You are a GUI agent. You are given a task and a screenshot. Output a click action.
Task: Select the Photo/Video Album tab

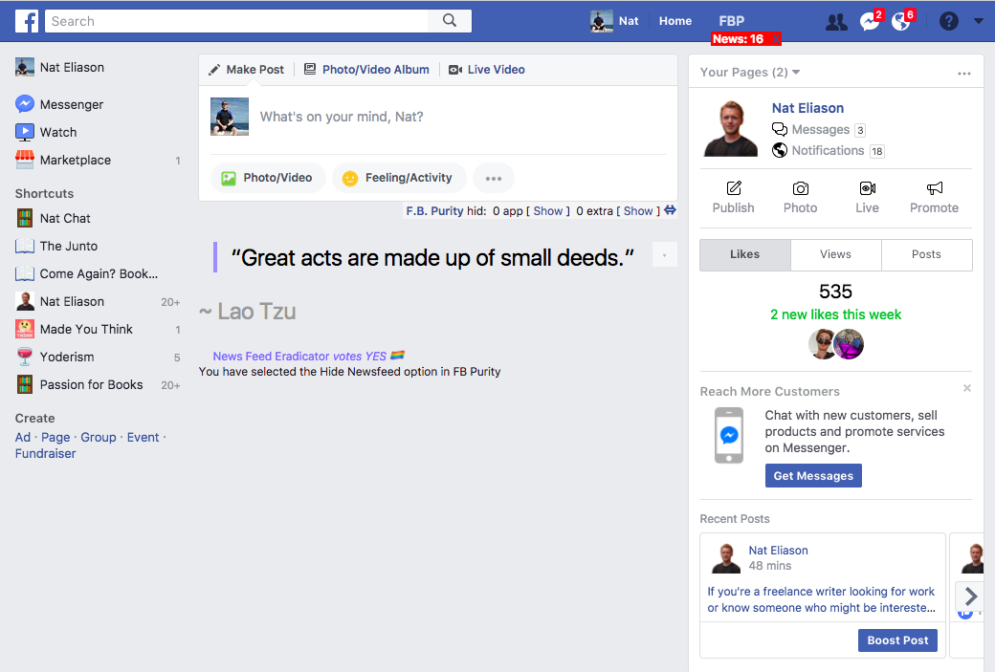366,69
